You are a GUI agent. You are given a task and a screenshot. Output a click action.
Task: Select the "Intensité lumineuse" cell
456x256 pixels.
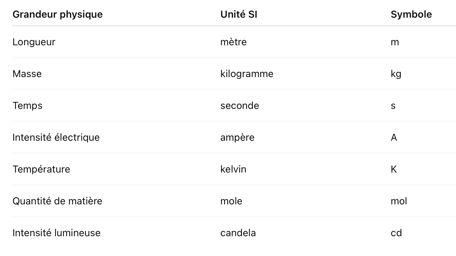pos(57,233)
